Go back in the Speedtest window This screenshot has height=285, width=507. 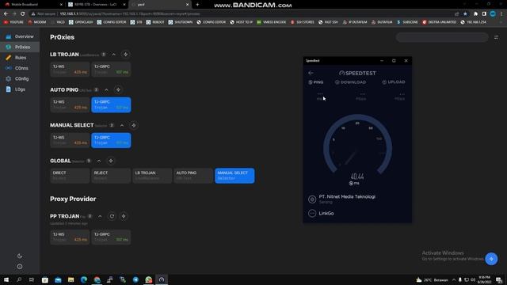coord(311,73)
